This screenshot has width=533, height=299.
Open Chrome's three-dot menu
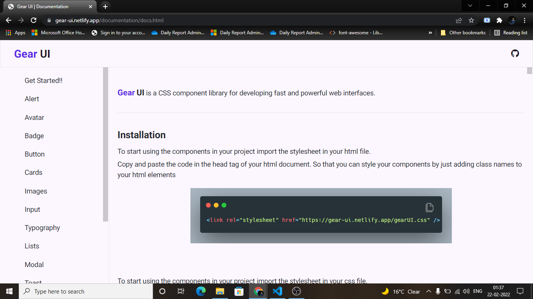click(525, 20)
